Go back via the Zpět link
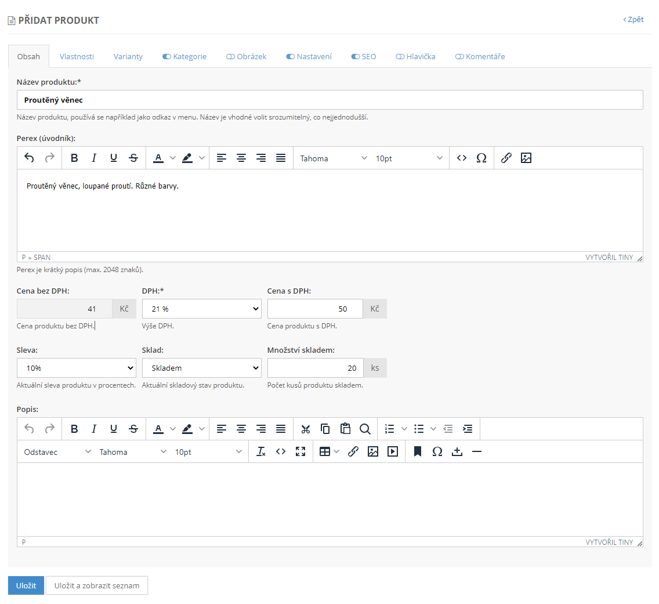 [x=633, y=20]
